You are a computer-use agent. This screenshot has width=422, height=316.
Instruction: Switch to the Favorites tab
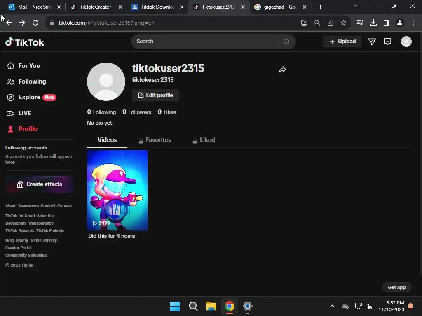155,140
